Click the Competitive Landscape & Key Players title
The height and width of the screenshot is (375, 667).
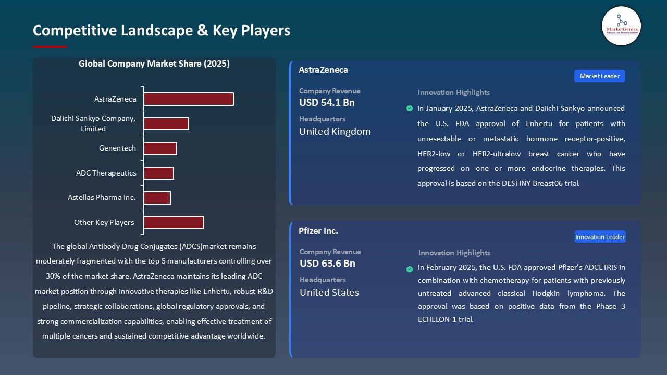click(162, 31)
